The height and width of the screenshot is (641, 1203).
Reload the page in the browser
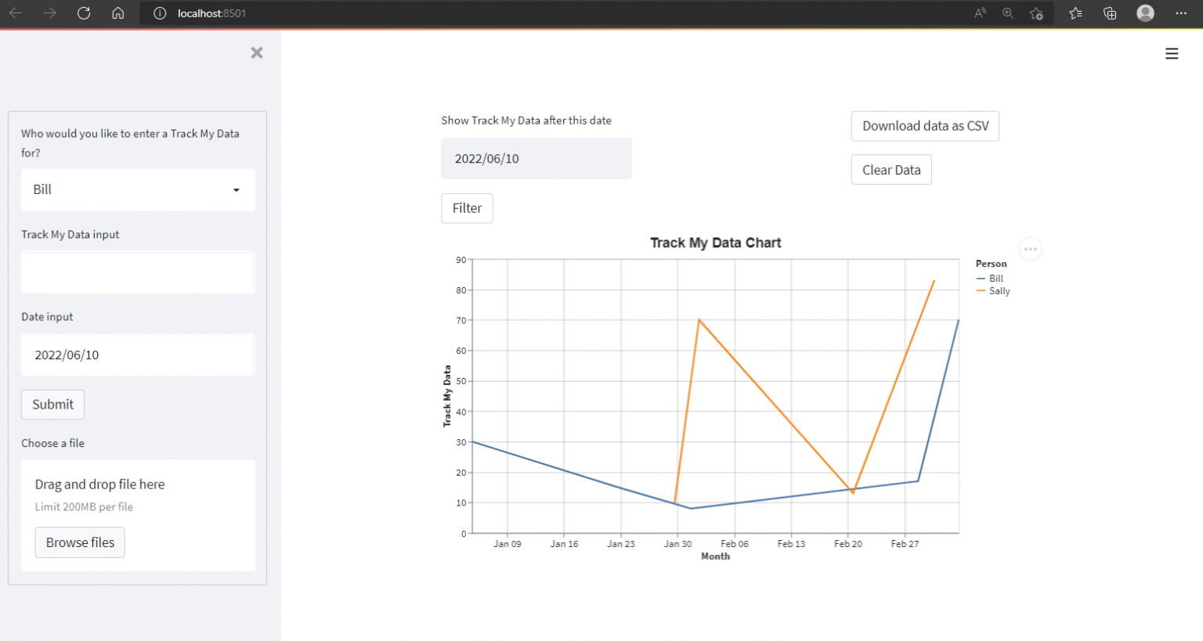point(84,13)
